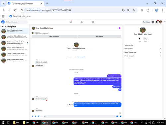Open the Tony conversation in the chat list
The image size is (166, 125).
coord(15,31)
